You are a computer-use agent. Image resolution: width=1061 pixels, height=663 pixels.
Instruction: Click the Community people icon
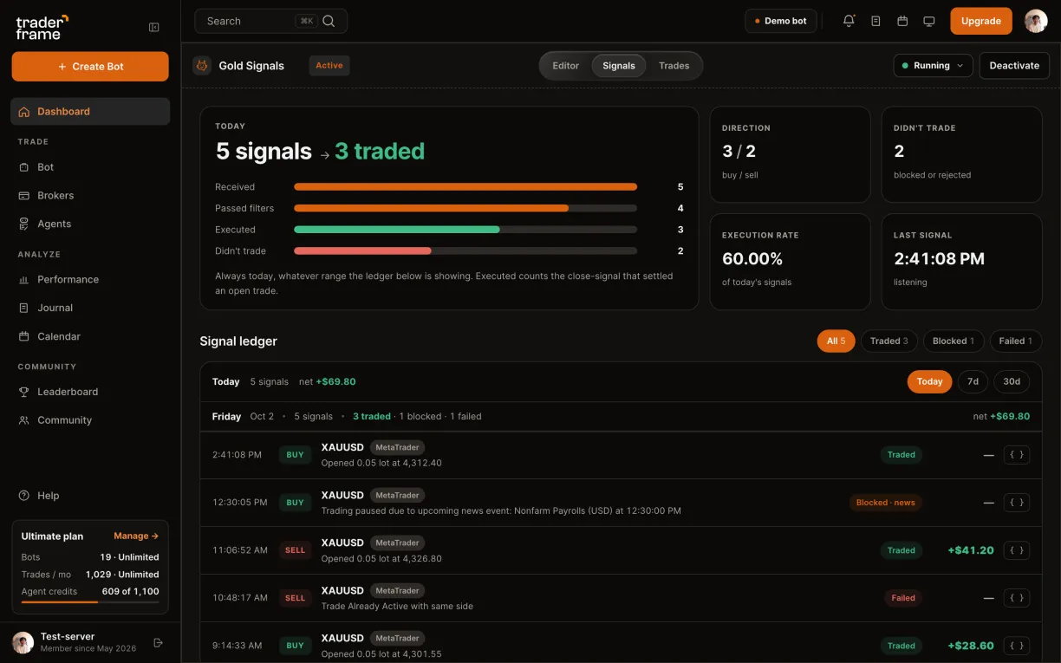(23, 420)
